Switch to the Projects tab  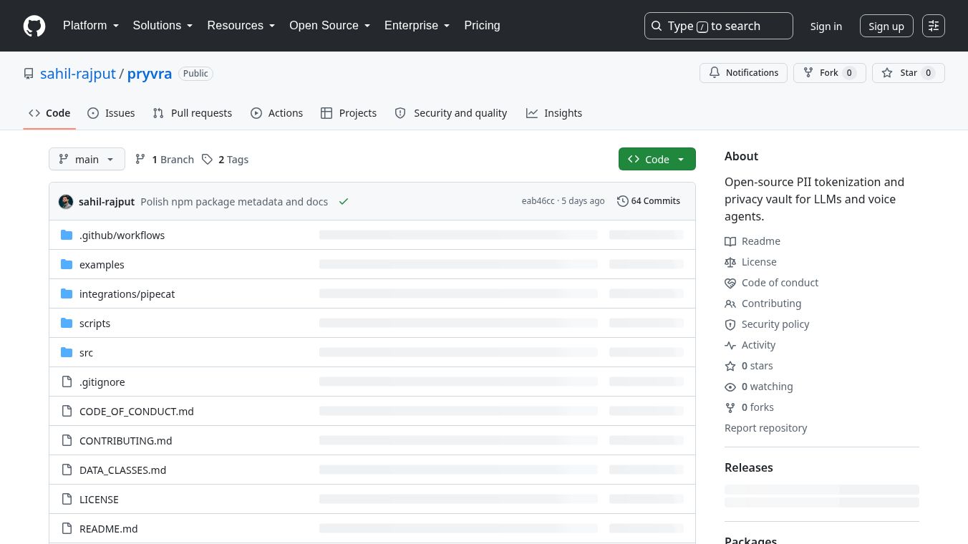349,113
